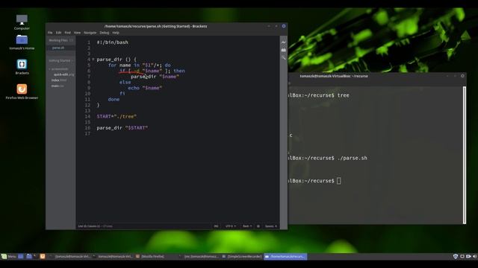Open the Computer desktop icon
Image resolution: width=478 pixels, height=268 pixels.
tap(22, 22)
